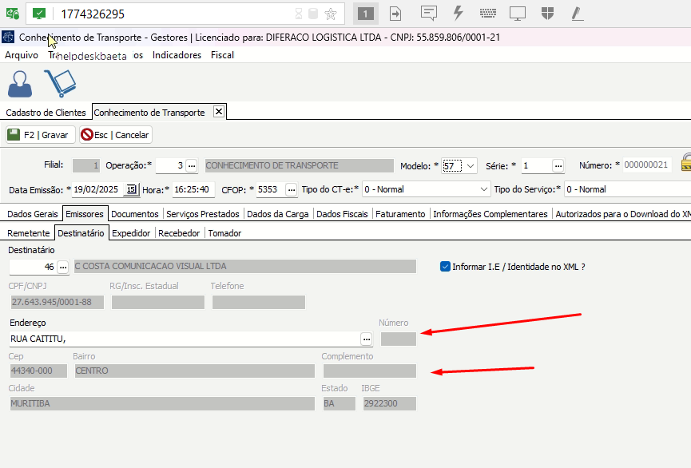The width and height of the screenshot is (691, 468).
Task: Close the Conhecimento de Transporte tab
Action: (x=219, y=112)
